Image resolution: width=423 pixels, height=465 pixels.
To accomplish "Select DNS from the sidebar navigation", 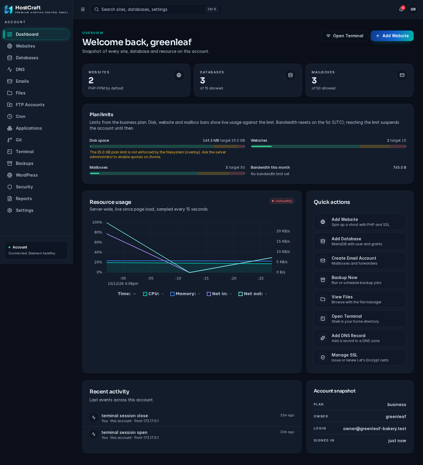I will point(36,70).
